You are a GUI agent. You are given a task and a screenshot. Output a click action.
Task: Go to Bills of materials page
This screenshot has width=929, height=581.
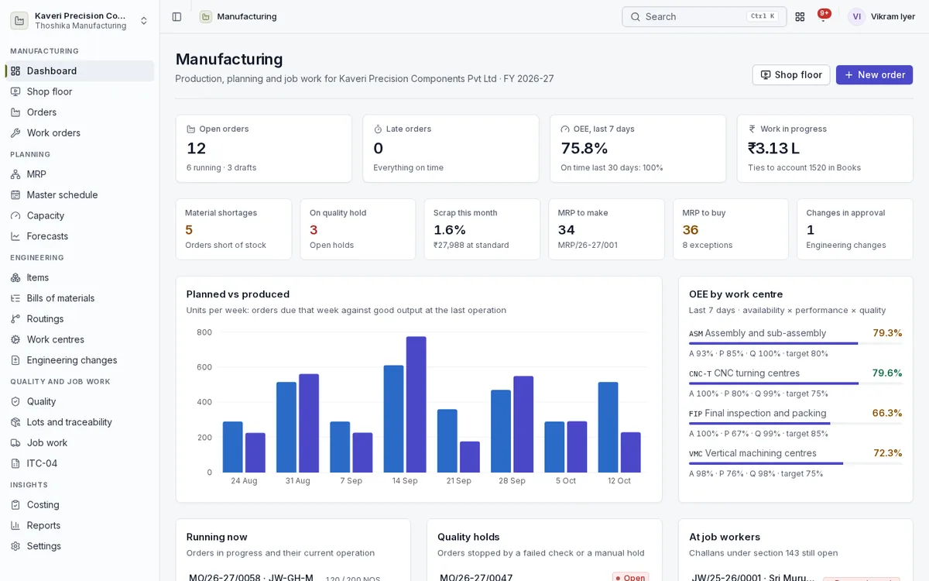click(80, 298)
